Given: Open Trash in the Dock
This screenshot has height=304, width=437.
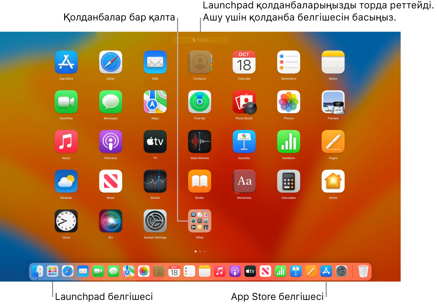Looking at the screenshot, I should (x=363, y=271).
